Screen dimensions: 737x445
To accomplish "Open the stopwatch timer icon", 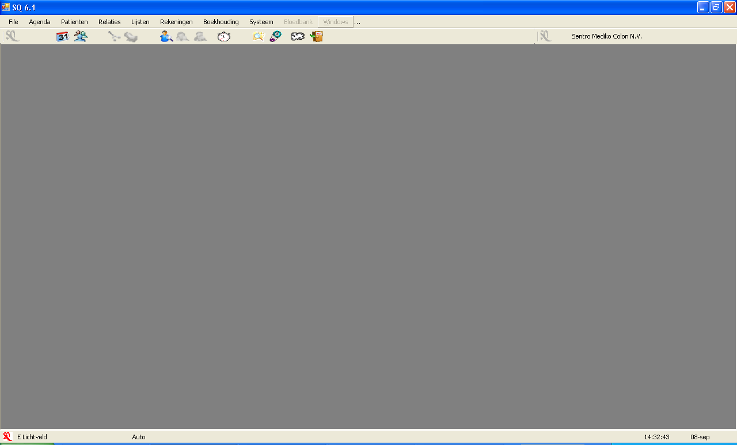I will (x=223, y=37).
